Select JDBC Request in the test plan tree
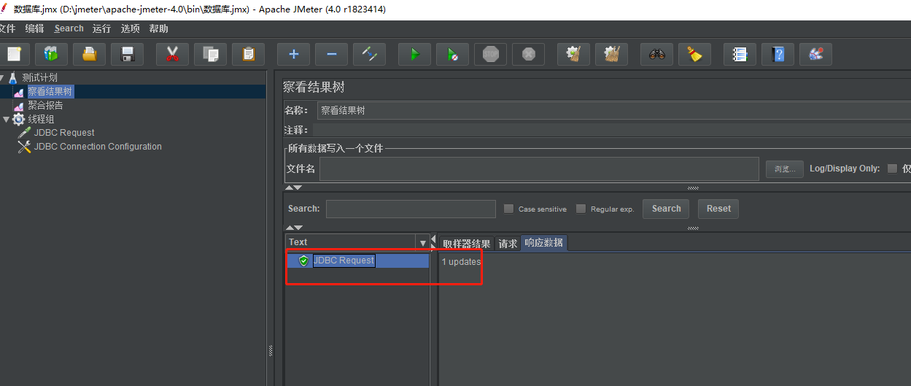This screenshot has width=911, height=386. pyautogui.click(x=64, y=133)
